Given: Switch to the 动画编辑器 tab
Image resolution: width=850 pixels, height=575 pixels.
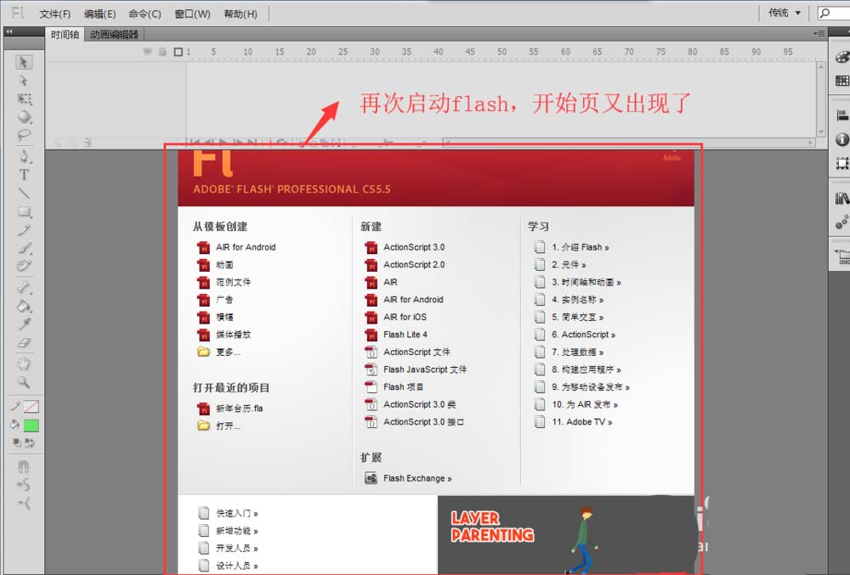Looking at the screenshot, I should pos(114,35).
